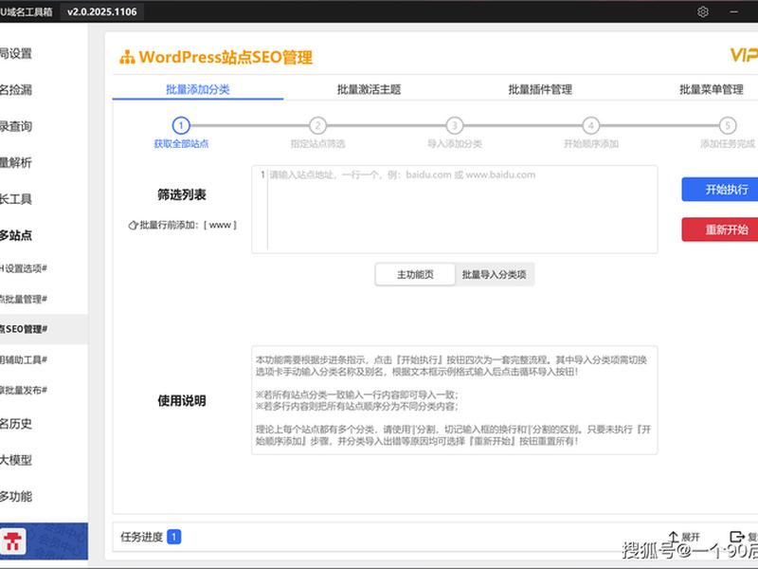Screen dimensions: 758x569
Task: Open the 量解析 sidebar item
Action: (x=16, y=162)
